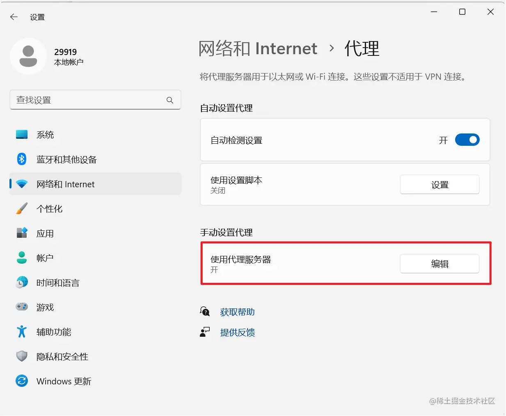Image resolution: width=506 pixels, height=416 pixels.
Task: Select the 个性化 brush icon
Action: (21, 209)
